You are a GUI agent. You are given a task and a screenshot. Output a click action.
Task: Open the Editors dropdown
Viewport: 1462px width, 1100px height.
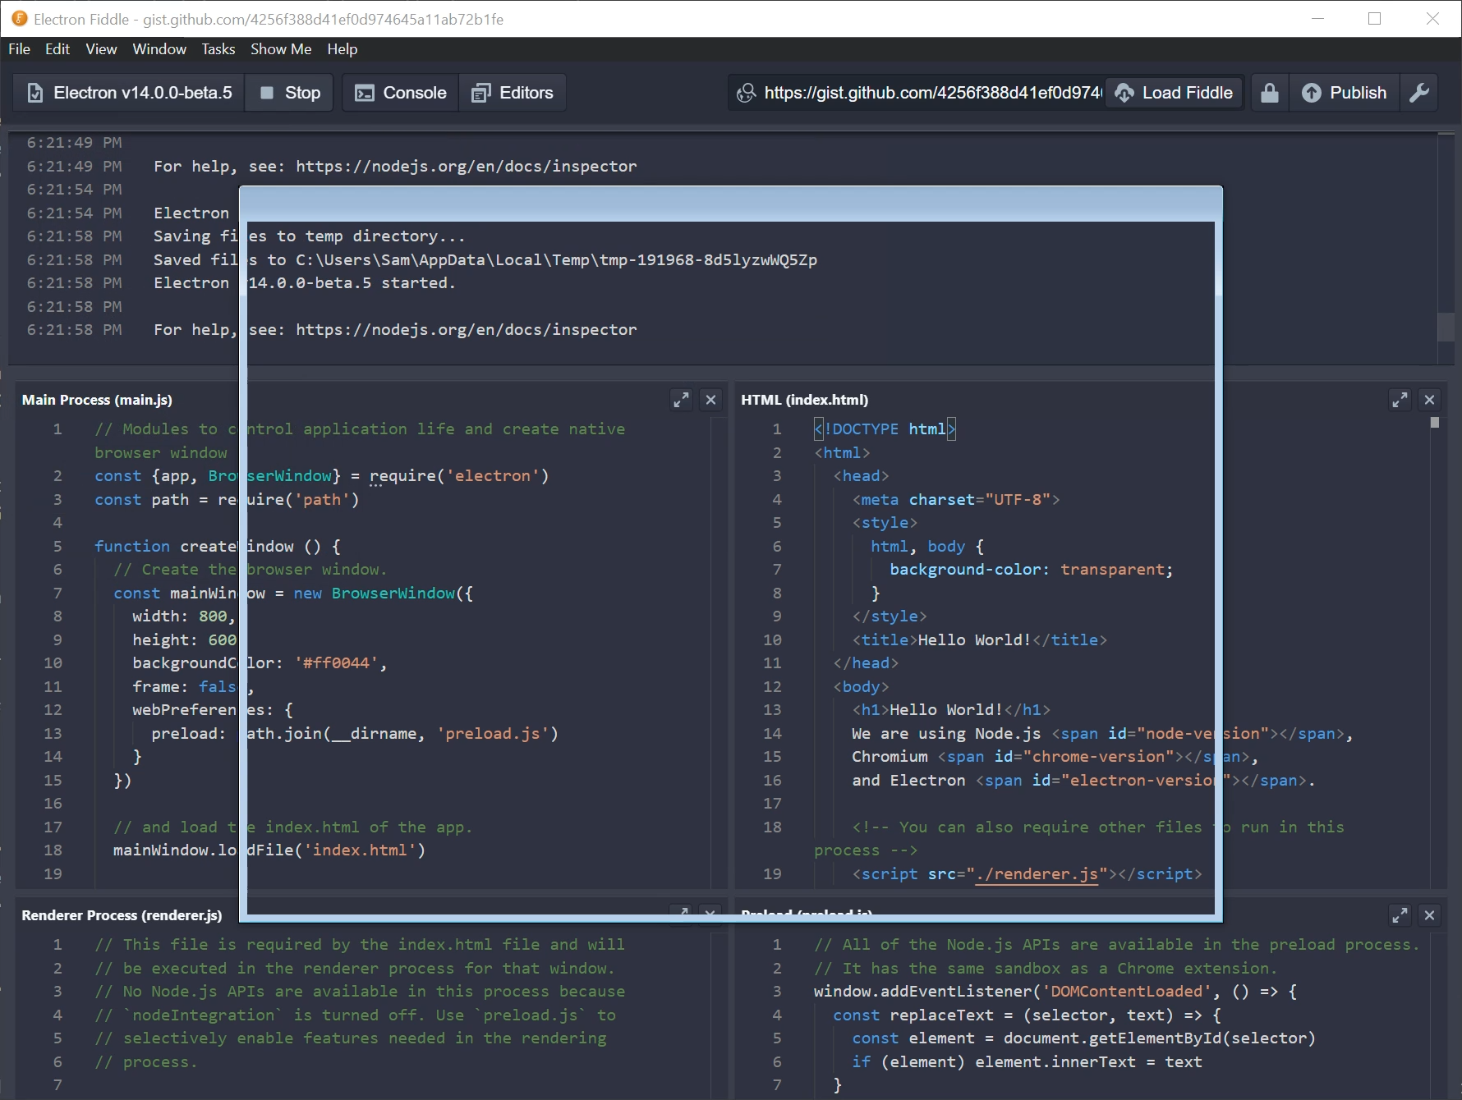pos(513,93)
